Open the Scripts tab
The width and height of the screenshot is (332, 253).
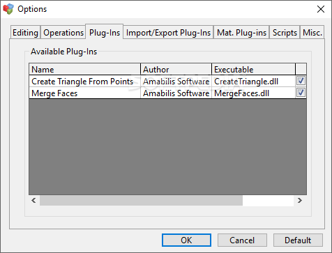point(285,32)
